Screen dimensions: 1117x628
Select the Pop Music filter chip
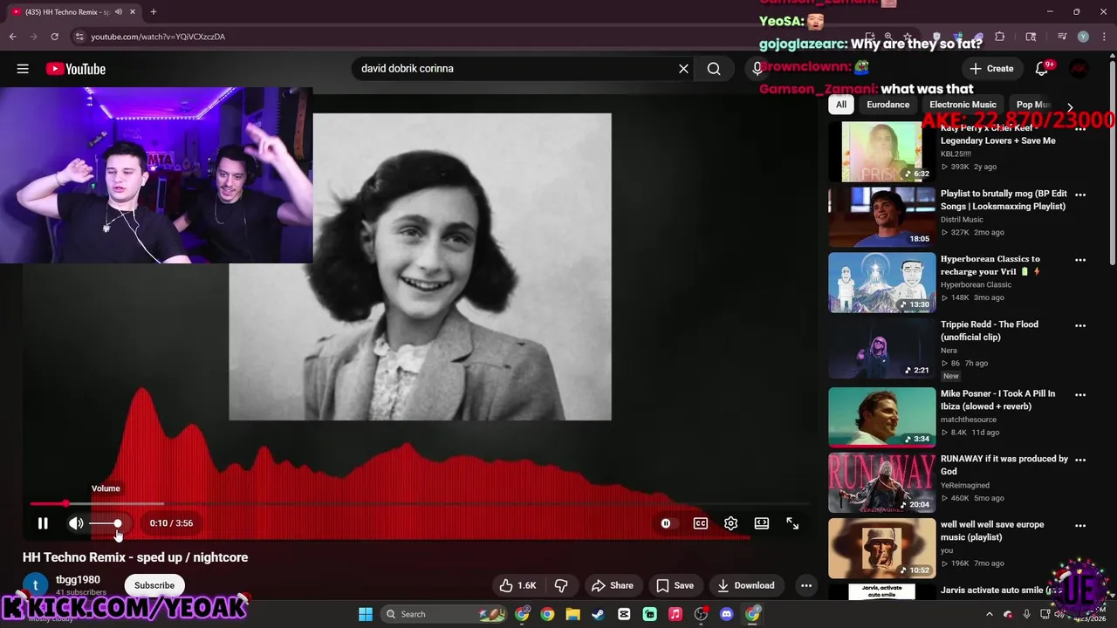[x=1034, y=105]
